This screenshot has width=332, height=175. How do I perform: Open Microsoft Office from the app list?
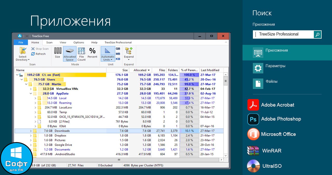[x=272, y=134]
